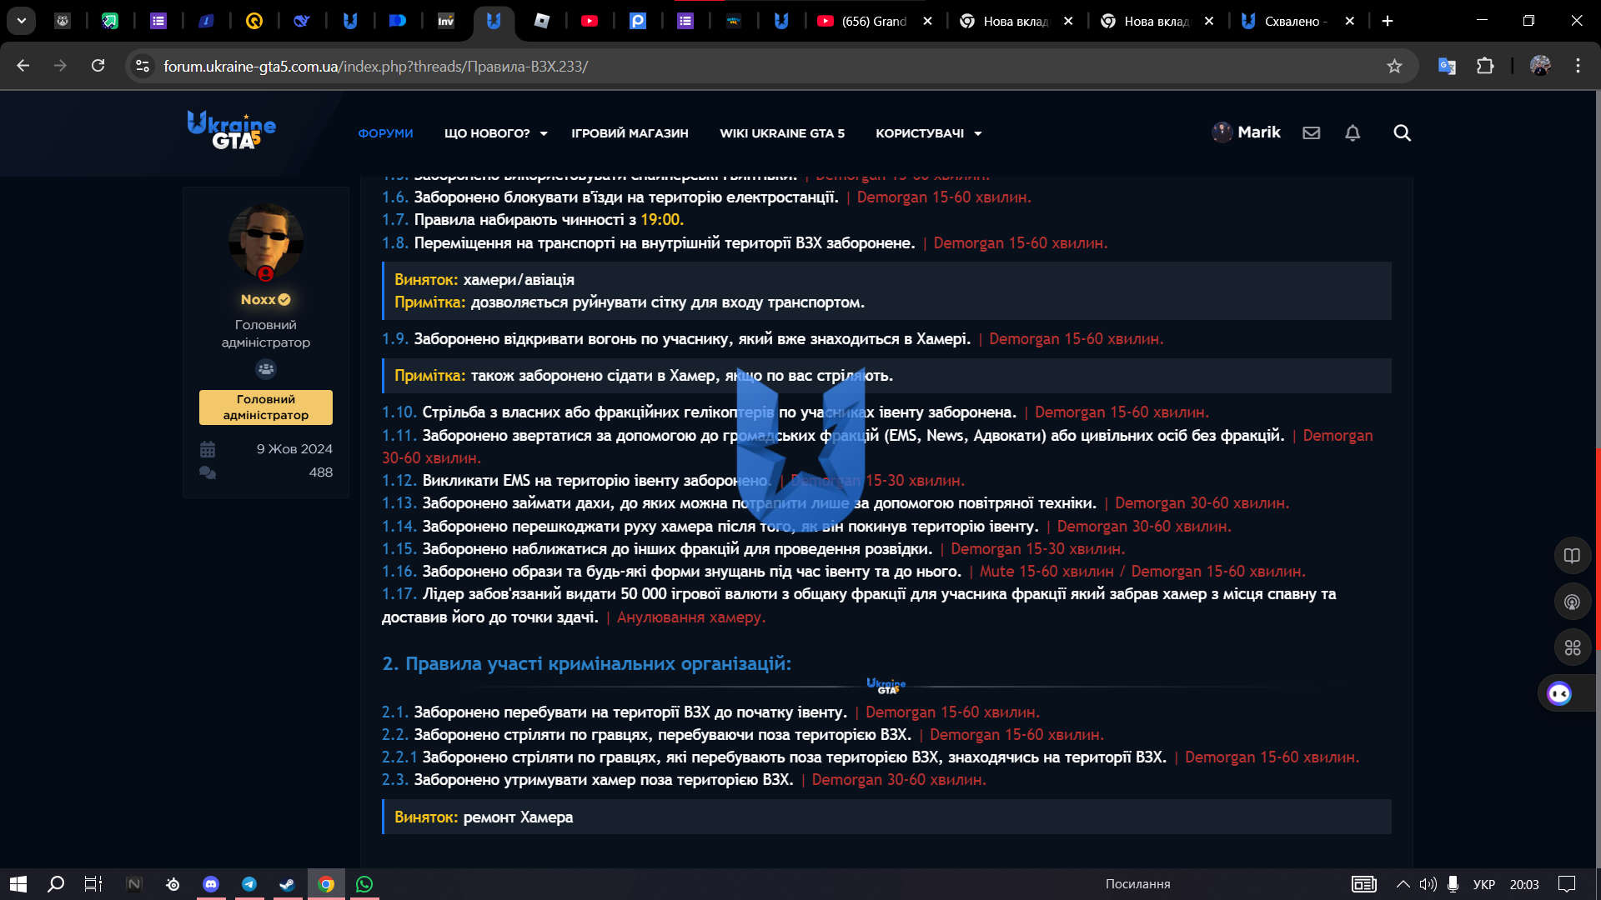Close the 'Схвалено' tab
1601x900 pixels.
pyautogui.click(x=1350, y=21)
